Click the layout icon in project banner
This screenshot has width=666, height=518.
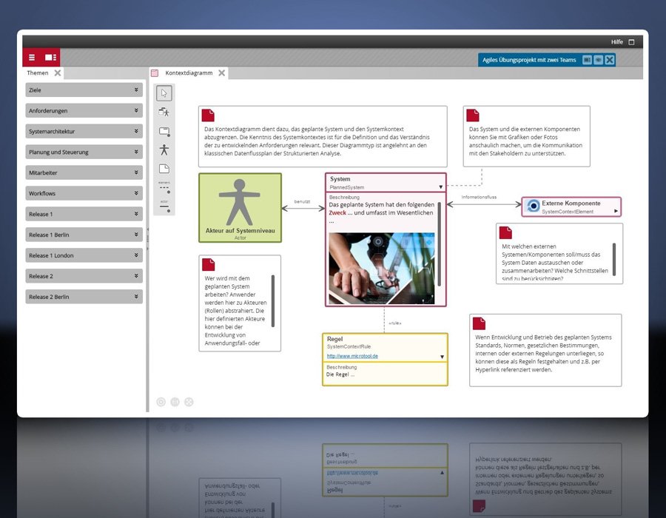[587, 60]
